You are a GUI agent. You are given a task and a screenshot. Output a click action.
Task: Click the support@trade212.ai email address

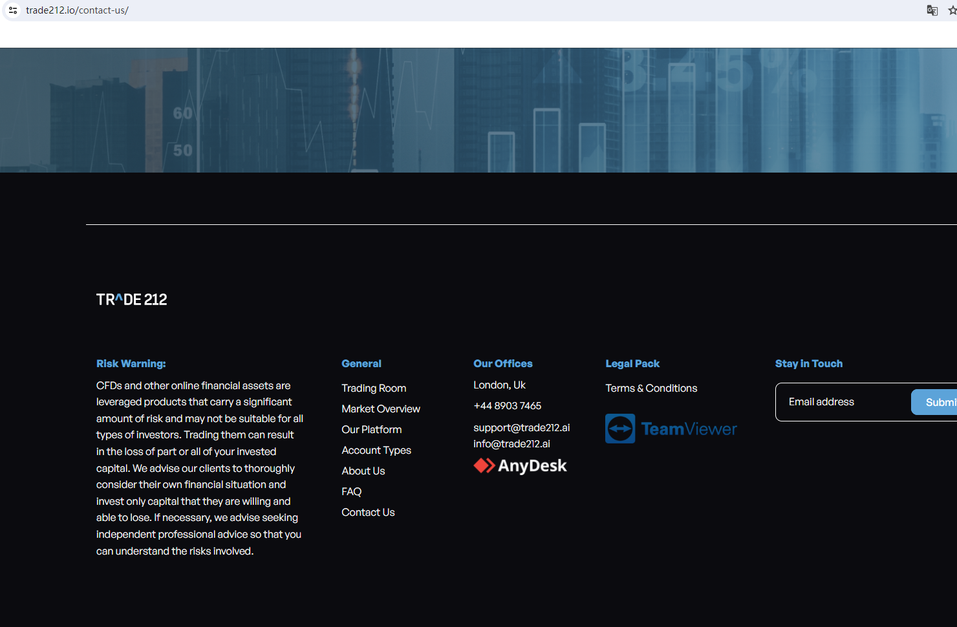coord(521,428)
